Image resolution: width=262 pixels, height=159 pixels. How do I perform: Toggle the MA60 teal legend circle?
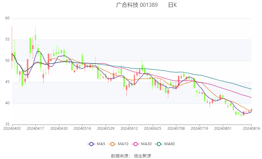pos(159,144)
